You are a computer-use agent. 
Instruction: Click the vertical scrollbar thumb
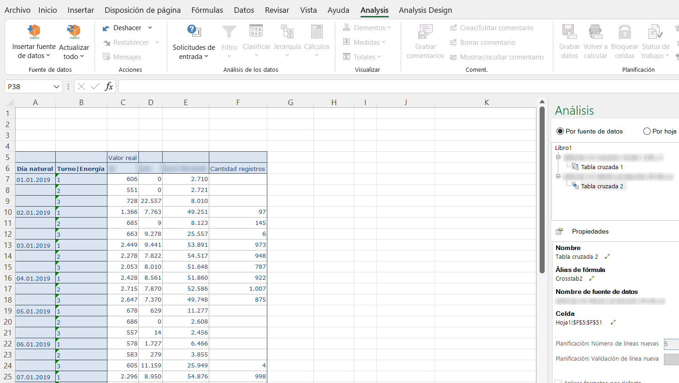542,190
